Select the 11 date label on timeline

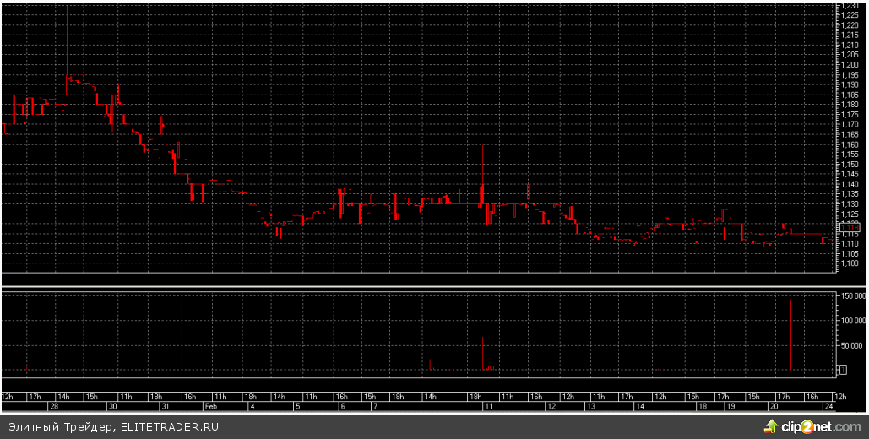coord(487,406)
